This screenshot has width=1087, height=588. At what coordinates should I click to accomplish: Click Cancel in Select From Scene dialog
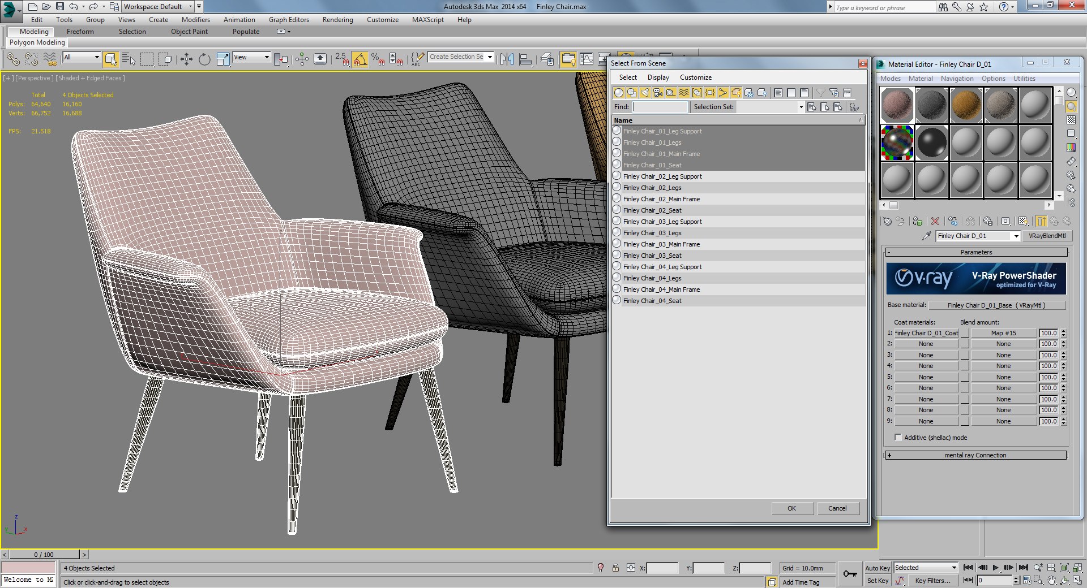point(837,508)
